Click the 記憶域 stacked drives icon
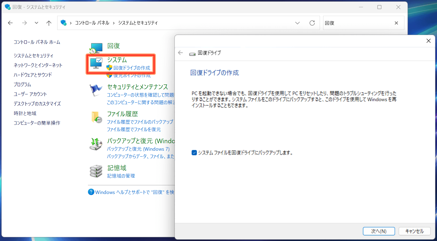This screenshot has width=437, height=241. pos(96,171)
